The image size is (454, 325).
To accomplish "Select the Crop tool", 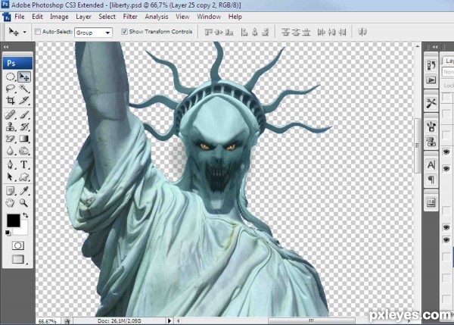I will coord(11,100).
